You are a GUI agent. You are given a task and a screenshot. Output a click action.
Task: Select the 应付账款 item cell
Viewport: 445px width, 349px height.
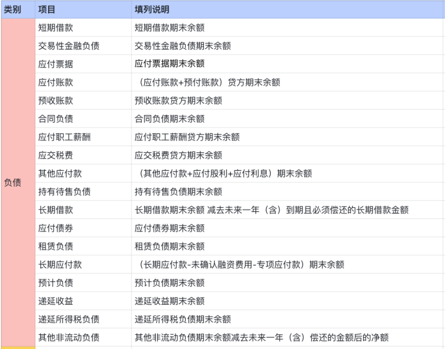pos(83,82)
